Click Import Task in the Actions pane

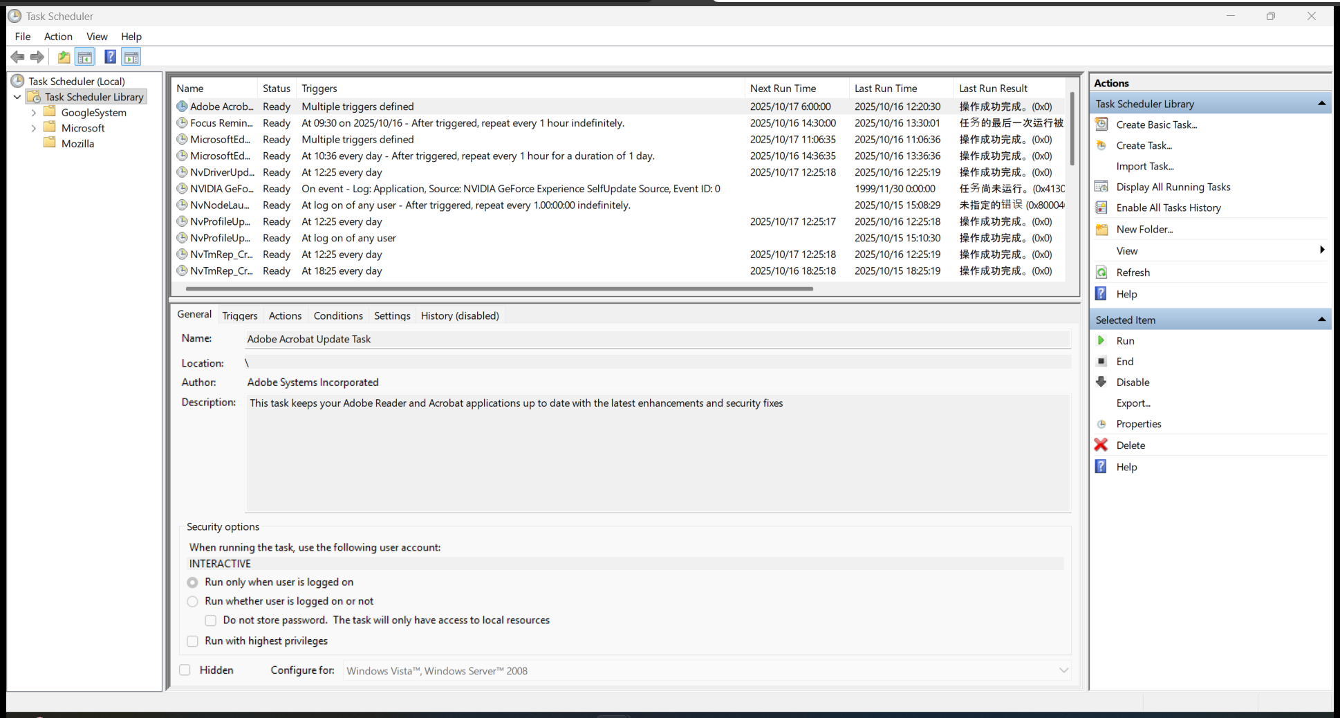pyautogui.click(x=1145, y=166)
